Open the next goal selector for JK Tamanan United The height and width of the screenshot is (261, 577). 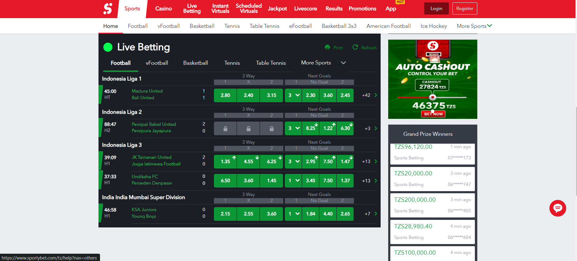[x=293, y=161]
